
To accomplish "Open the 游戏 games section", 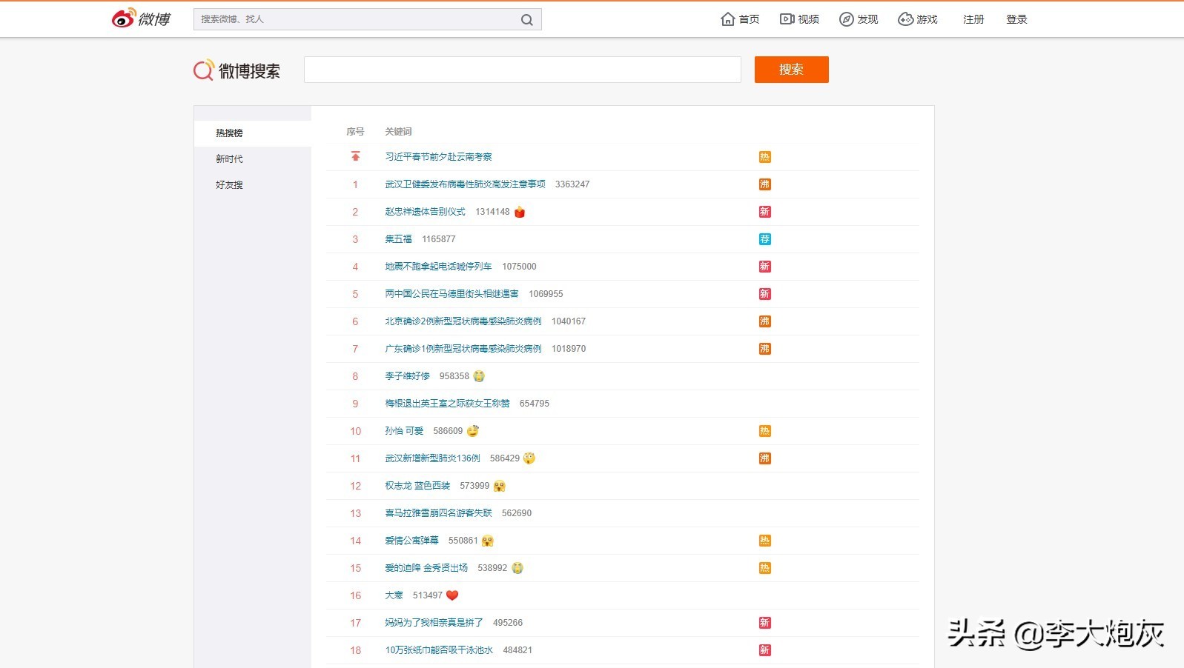I will pos(918,19).
